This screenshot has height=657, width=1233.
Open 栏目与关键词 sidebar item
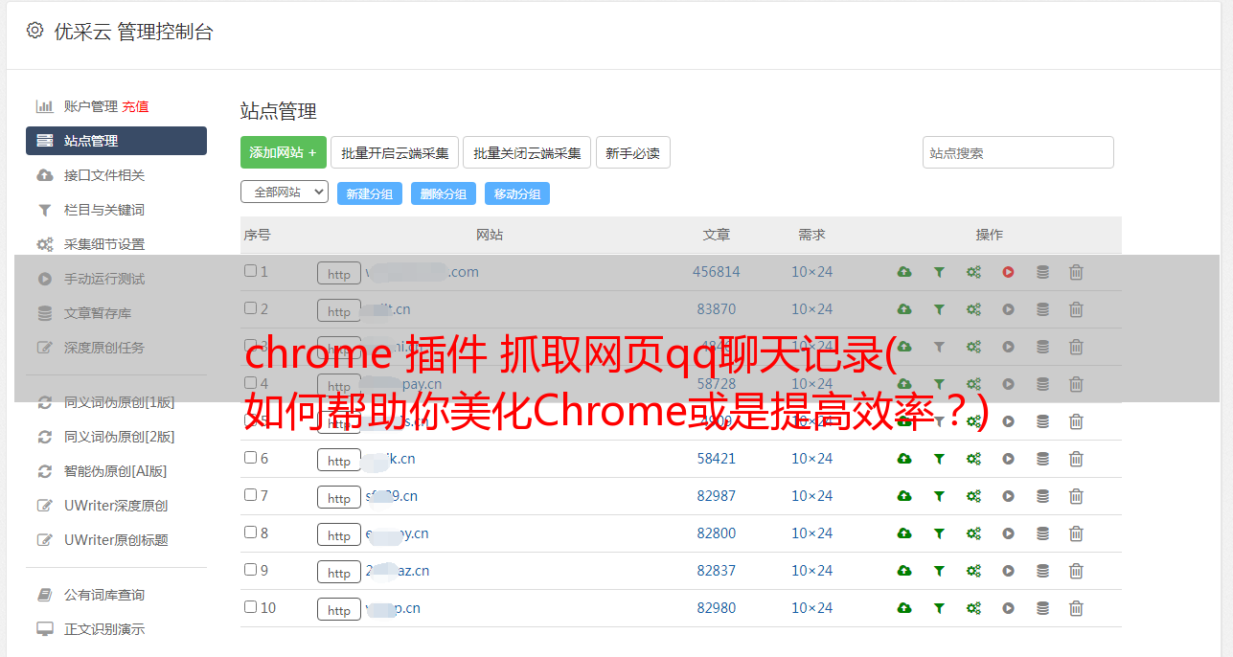pos(104,210)
